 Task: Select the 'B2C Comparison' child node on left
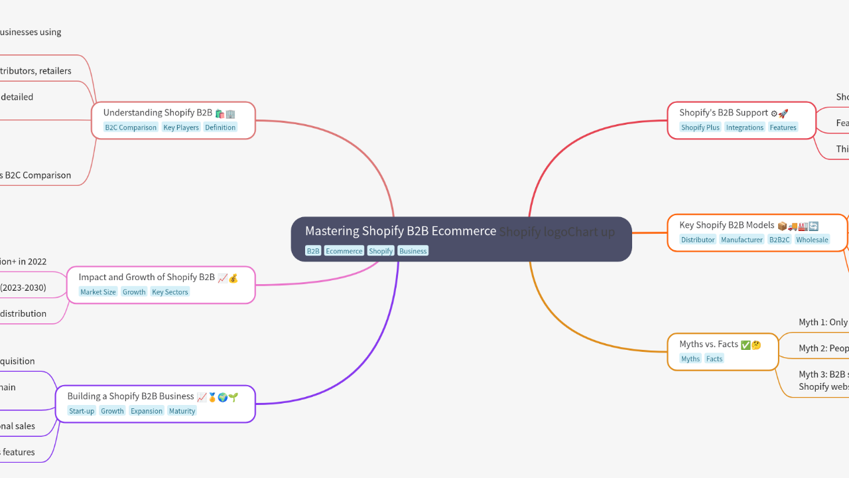point(36,175)
